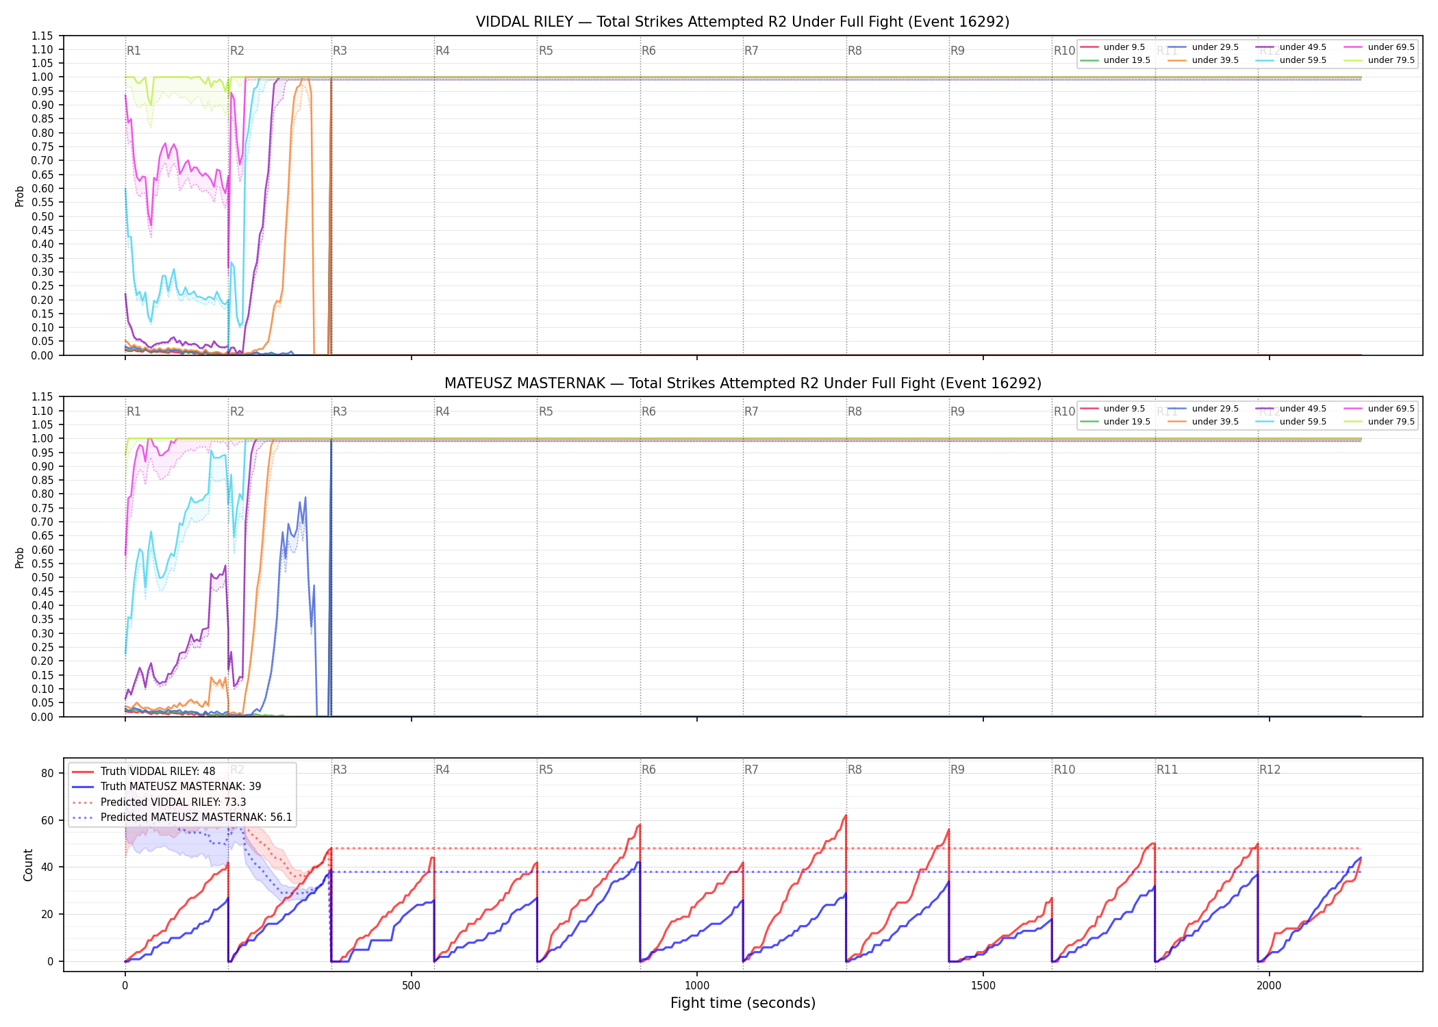This screenshot has width=1438, height=1027.
Task: Select 'under 9.5' legend entry in top chart
Action: tap(1113, 47)
